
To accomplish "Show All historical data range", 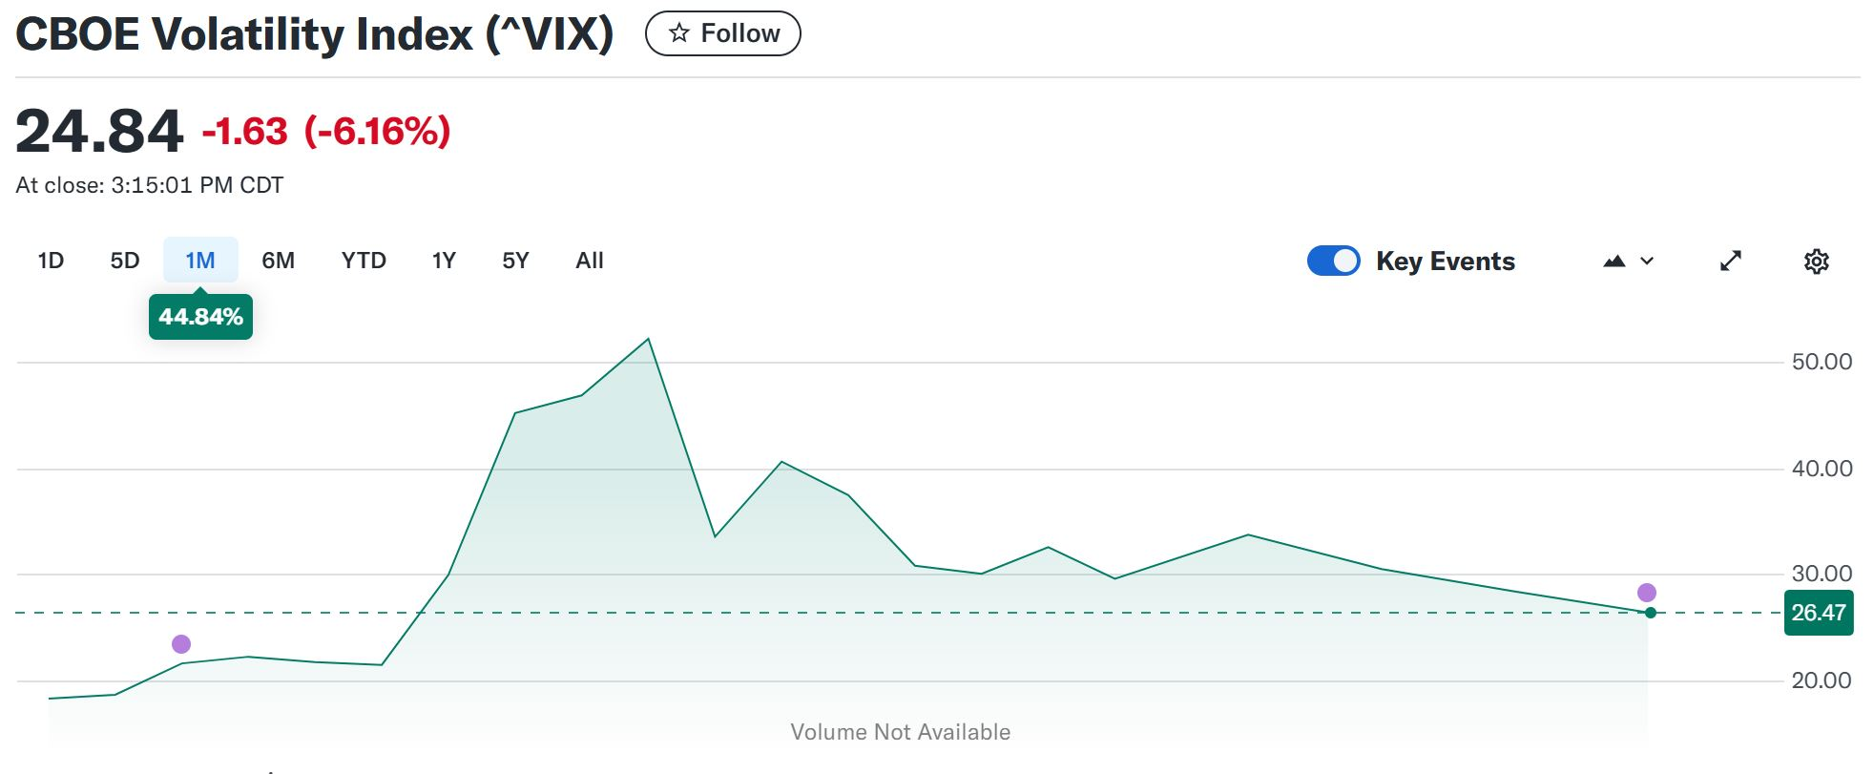I will [x=590, y=261].
